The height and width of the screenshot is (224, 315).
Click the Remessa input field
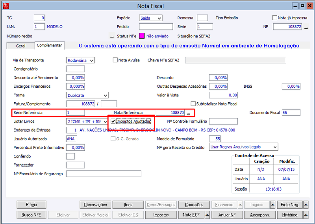(202, 18)
